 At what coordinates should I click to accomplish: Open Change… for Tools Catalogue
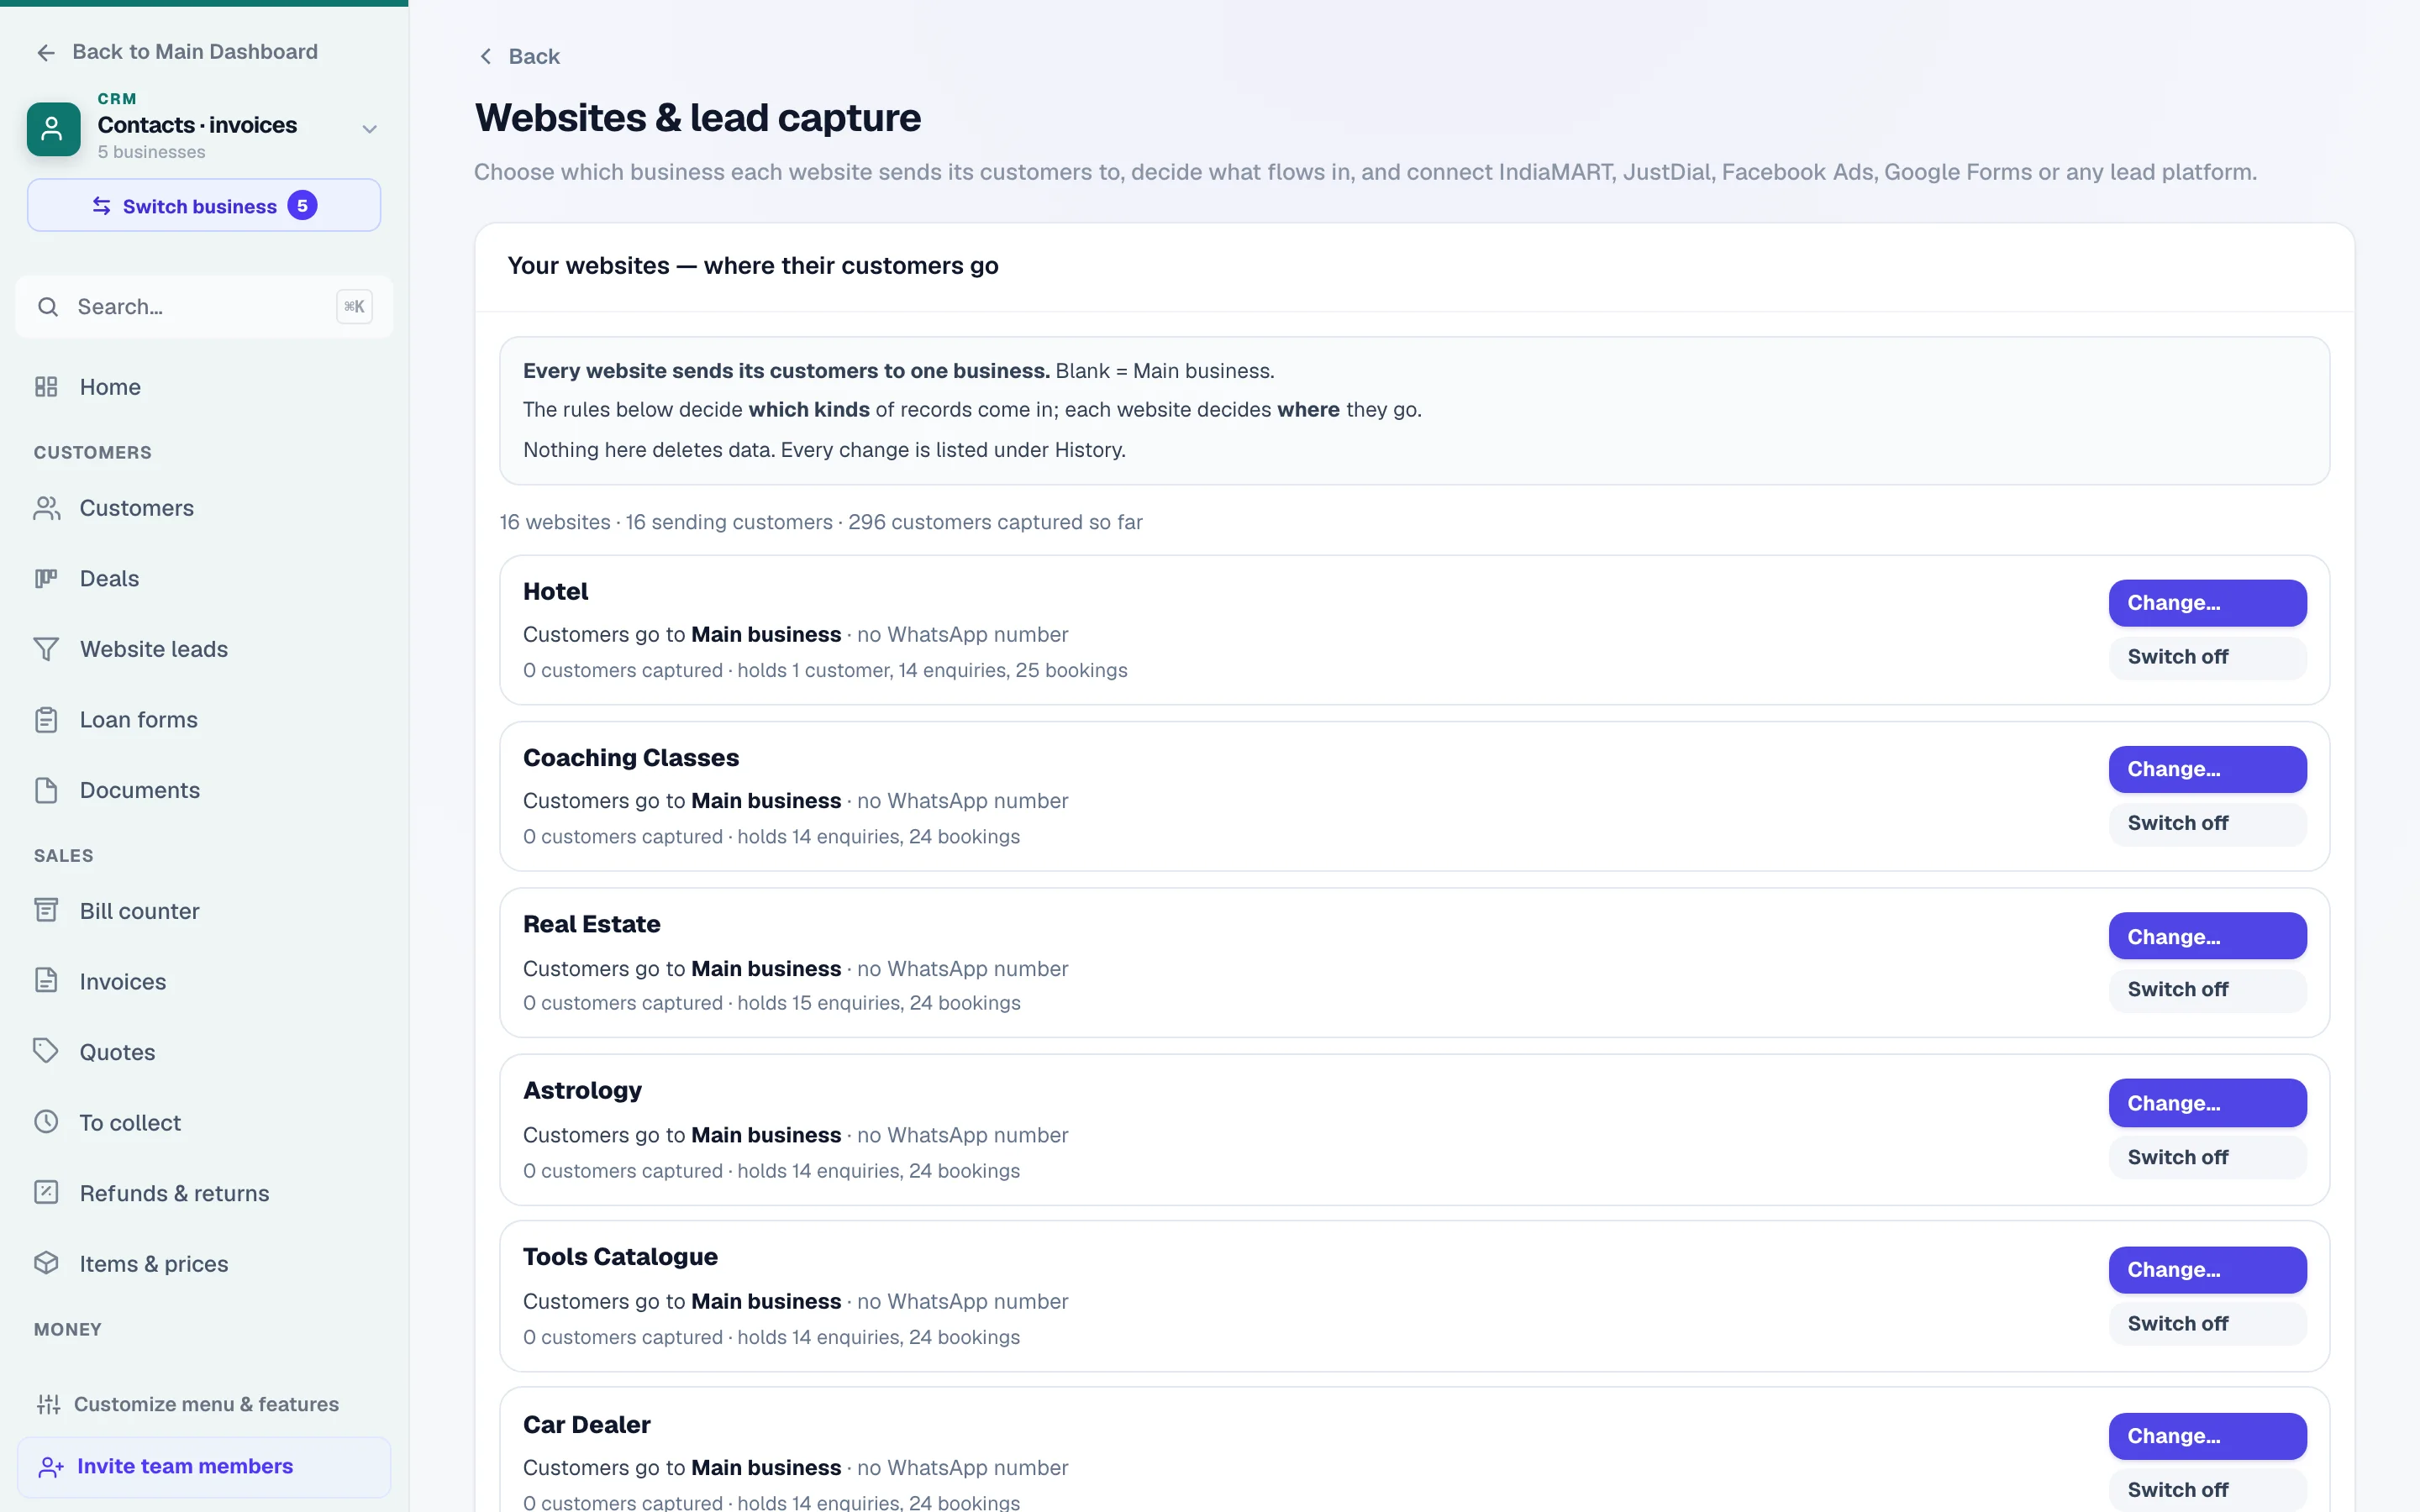(2207, 1270)
